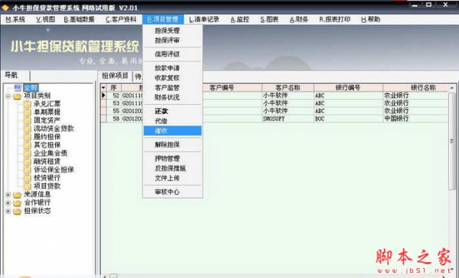Click the folder icon beside 固定资产
The width and height of the screenshot is (459, 278).
tap(28, 120)
